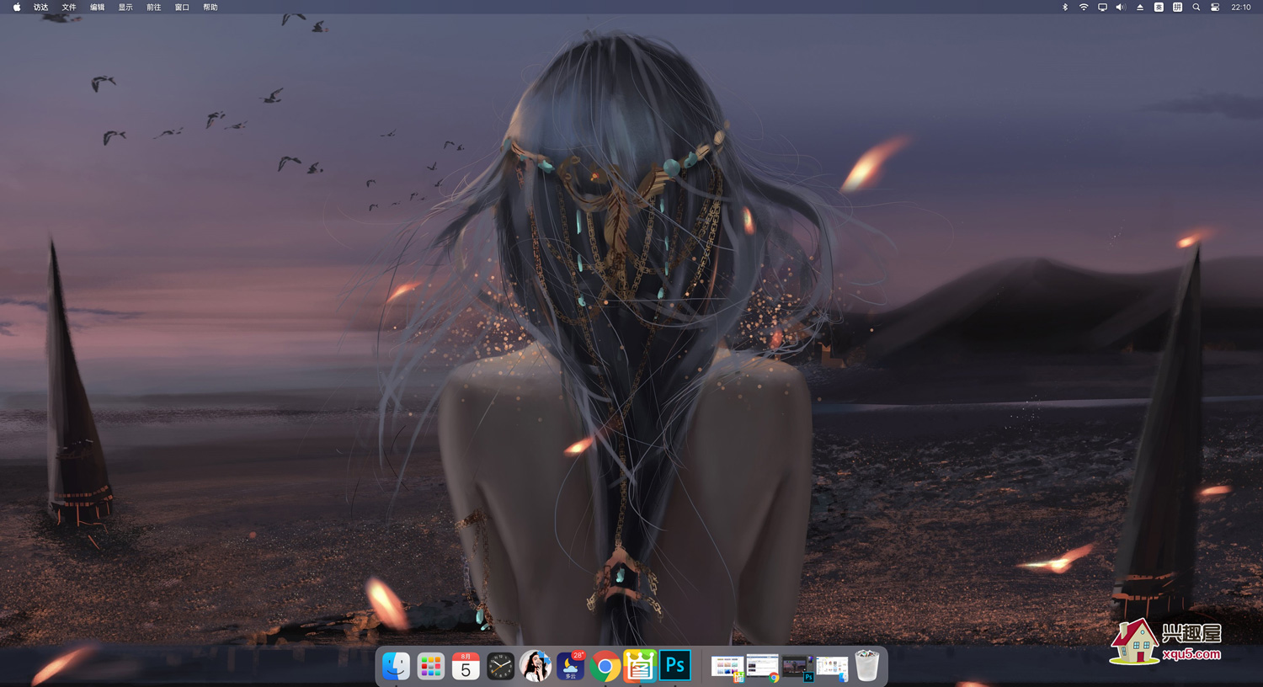The width and height of the screenshot is (1263, 687).
Task: Open the crown image viewer app
Action: 640,666
